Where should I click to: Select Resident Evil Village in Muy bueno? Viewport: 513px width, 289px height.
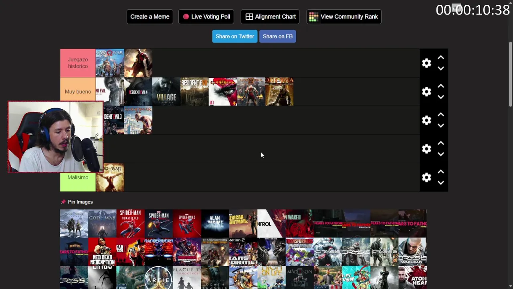(166, 92)
